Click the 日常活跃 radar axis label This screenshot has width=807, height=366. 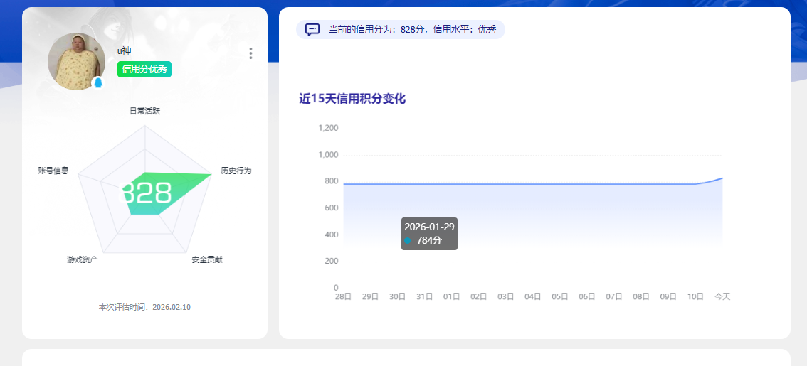point(144,111)
